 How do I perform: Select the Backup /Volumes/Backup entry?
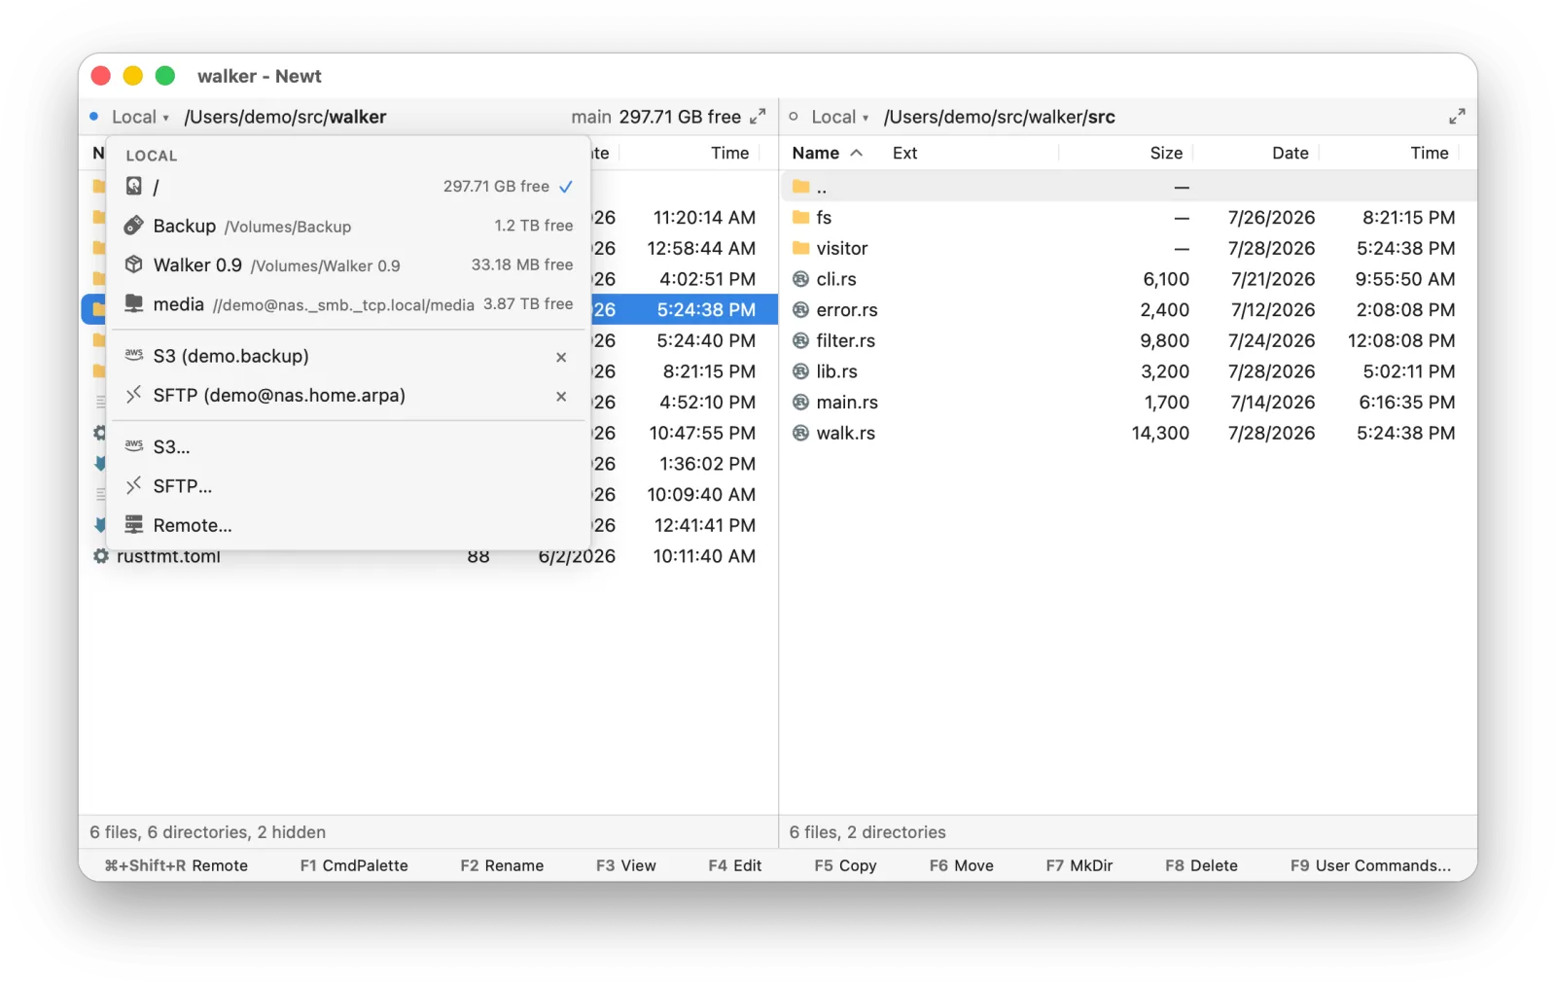click(x=348, y=226)
